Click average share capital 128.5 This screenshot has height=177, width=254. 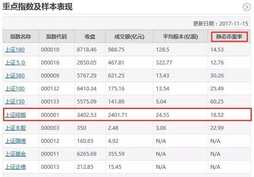(163, 49)
